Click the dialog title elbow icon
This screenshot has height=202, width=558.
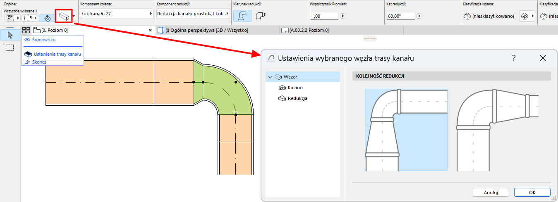(x=271, y=58)
